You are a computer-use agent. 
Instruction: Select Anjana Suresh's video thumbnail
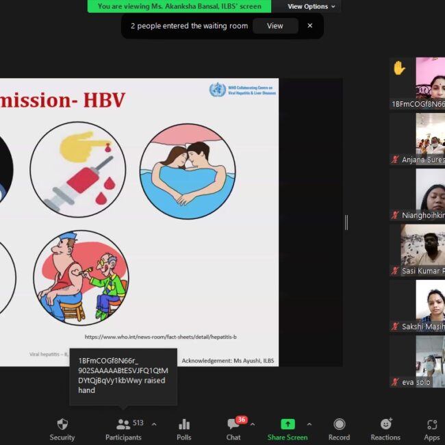point(418,139)
